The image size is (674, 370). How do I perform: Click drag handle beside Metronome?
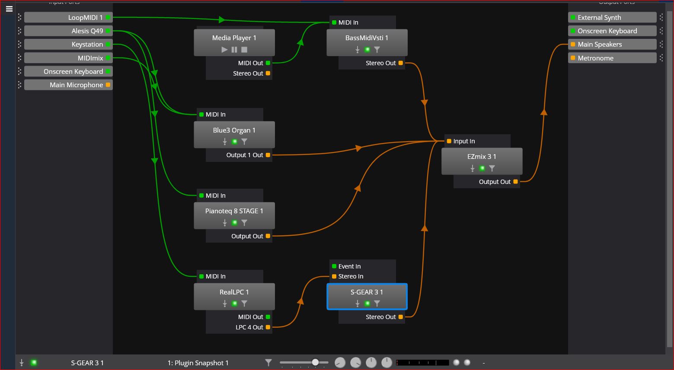(x=661, y=58)
